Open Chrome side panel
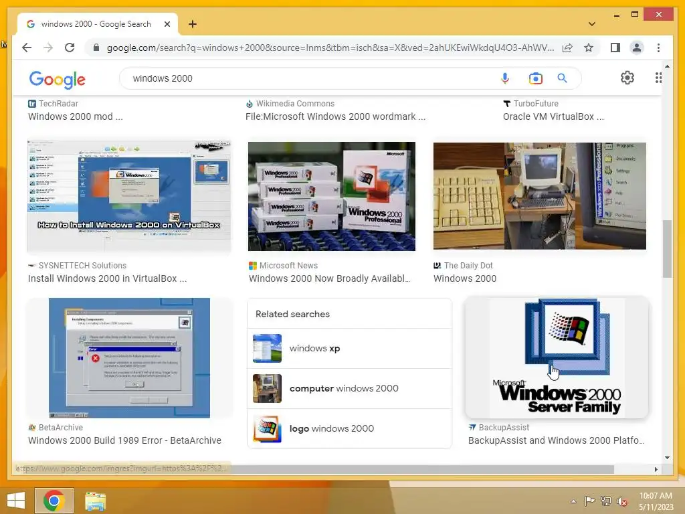Screen dimensions: 685x514 tap(615, 48)
